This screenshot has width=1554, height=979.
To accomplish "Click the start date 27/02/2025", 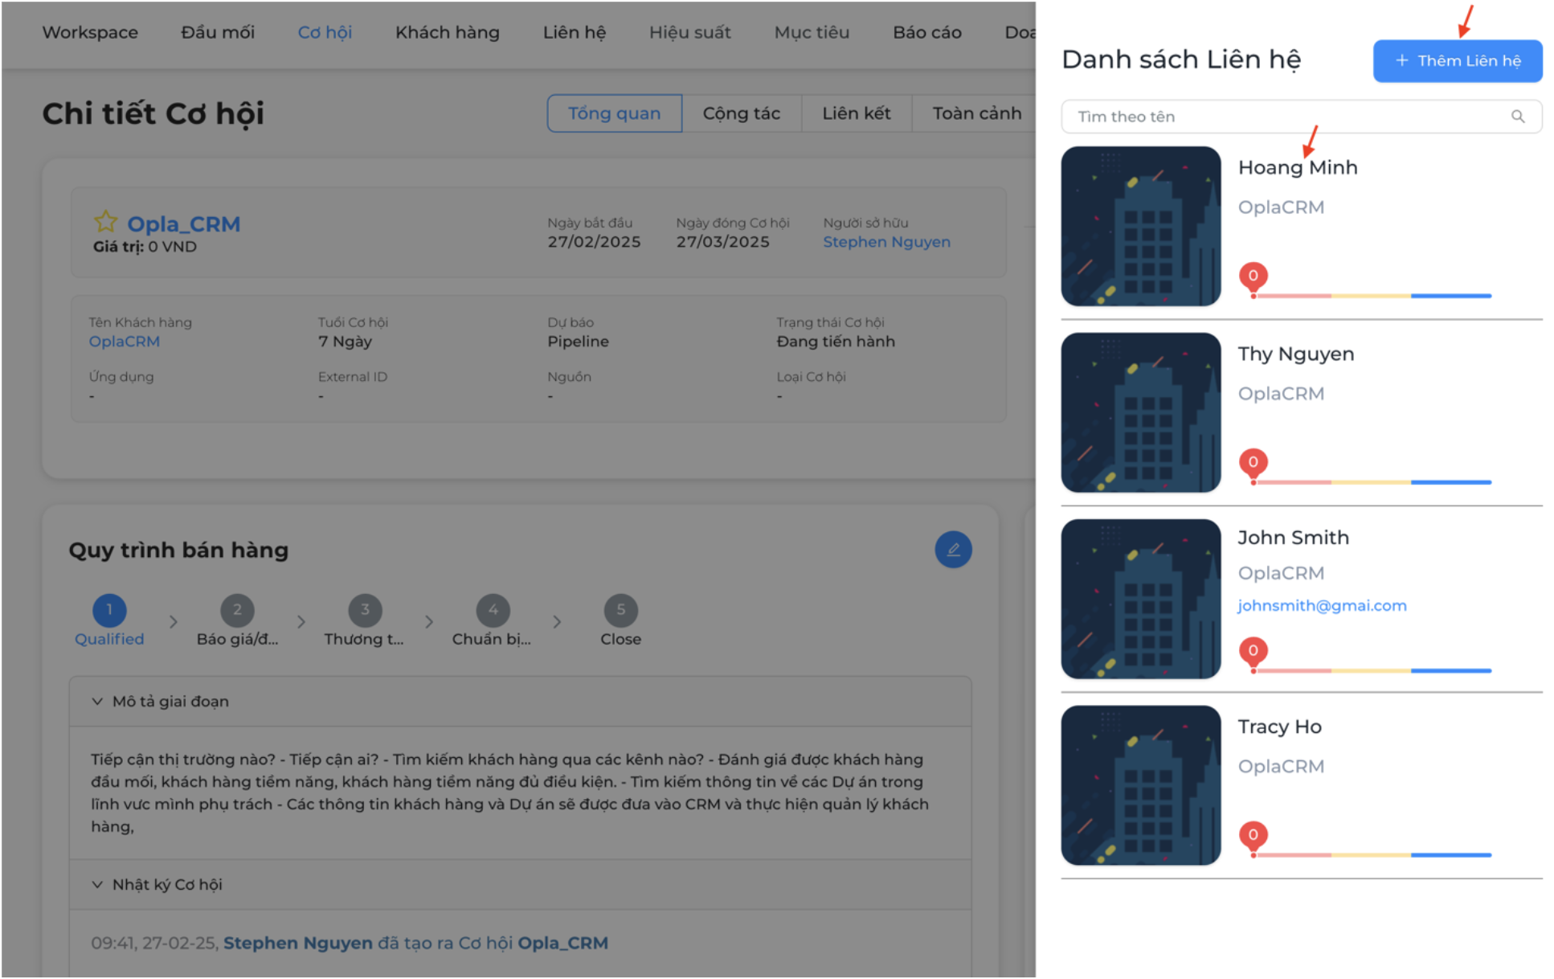I will (594, 242).
